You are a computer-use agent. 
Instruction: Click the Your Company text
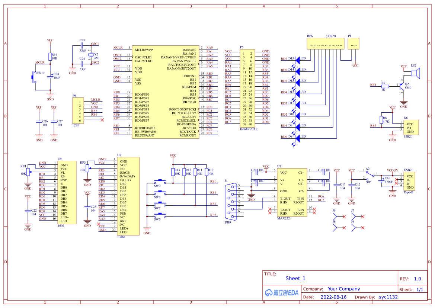344,289
